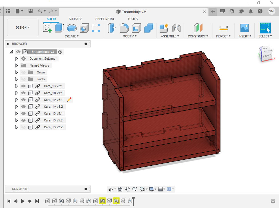Image resolution: width=279 pixels, height=208 pixels.
Task: Switch to the SURFACE tab
Action: [x=75, y=19]
